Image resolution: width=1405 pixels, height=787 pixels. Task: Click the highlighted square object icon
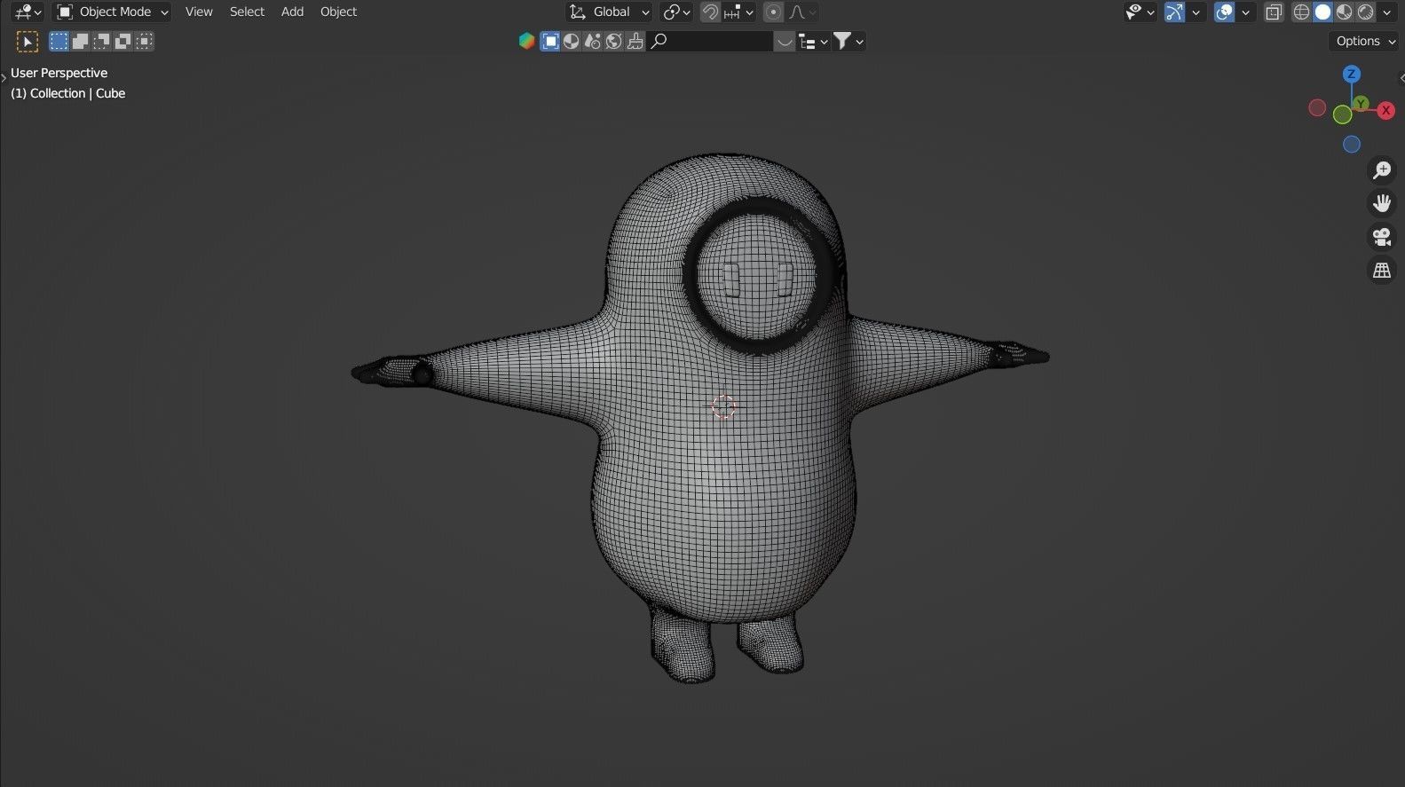(x=550, y=41)
